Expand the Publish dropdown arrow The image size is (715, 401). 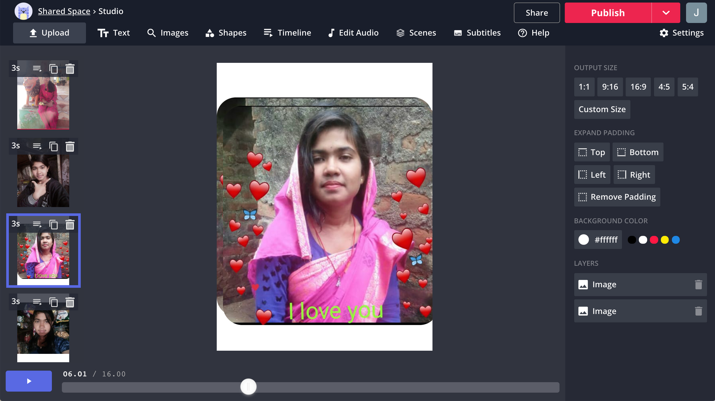[666, 13]
